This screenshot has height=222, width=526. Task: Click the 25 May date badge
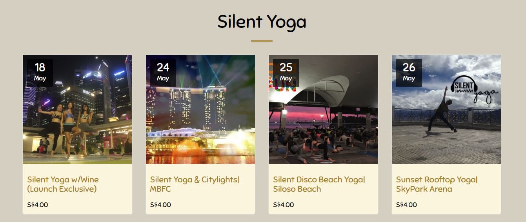[x=286, y=72]
